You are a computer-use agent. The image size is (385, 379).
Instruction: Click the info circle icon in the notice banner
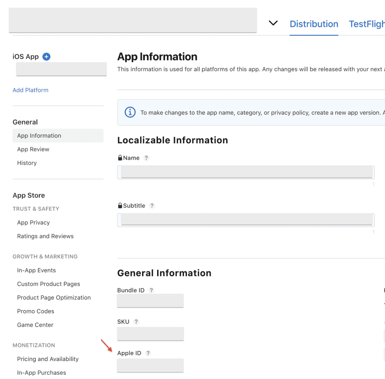[x=130, y=112]
